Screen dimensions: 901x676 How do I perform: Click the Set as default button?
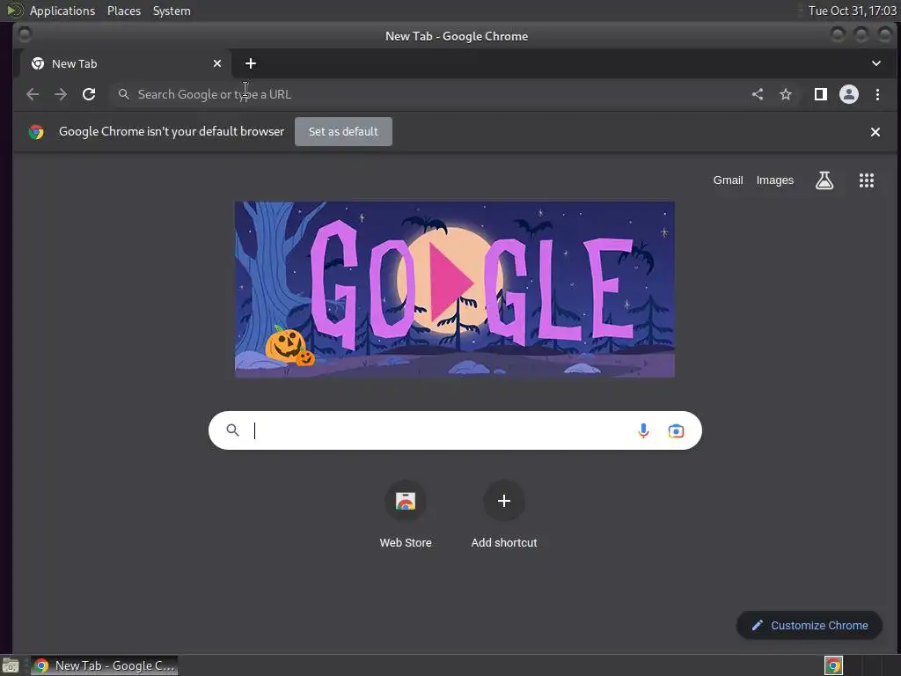(344, 132)
